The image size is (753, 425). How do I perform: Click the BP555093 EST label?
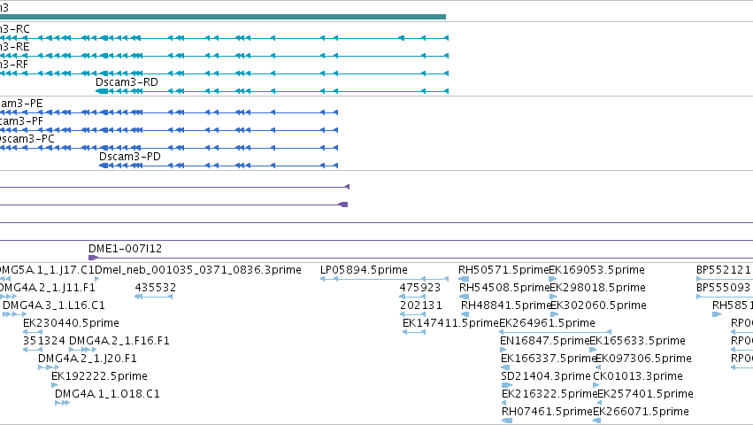(724, 288)
